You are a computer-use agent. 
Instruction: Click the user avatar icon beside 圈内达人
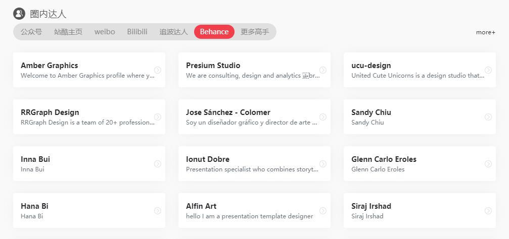coord(19,14)
